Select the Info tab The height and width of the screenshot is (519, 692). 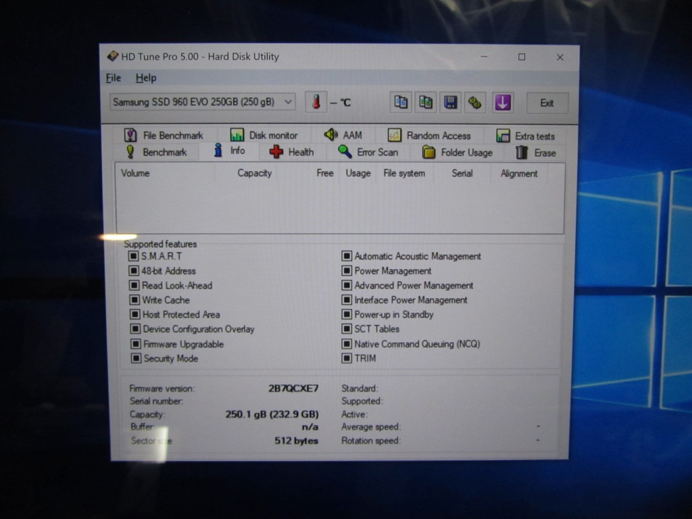(229, 151)
